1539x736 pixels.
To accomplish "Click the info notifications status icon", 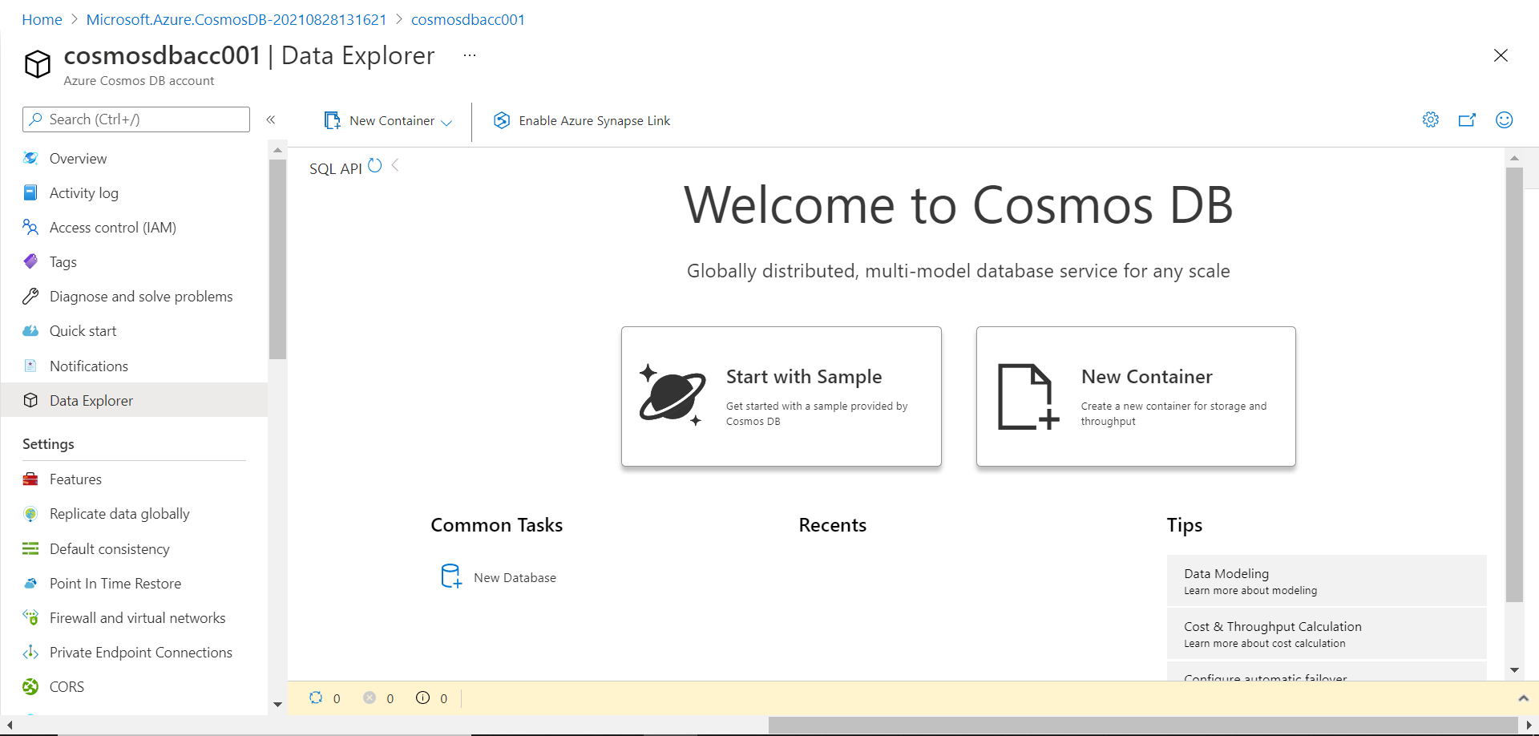I will [422, 698].
